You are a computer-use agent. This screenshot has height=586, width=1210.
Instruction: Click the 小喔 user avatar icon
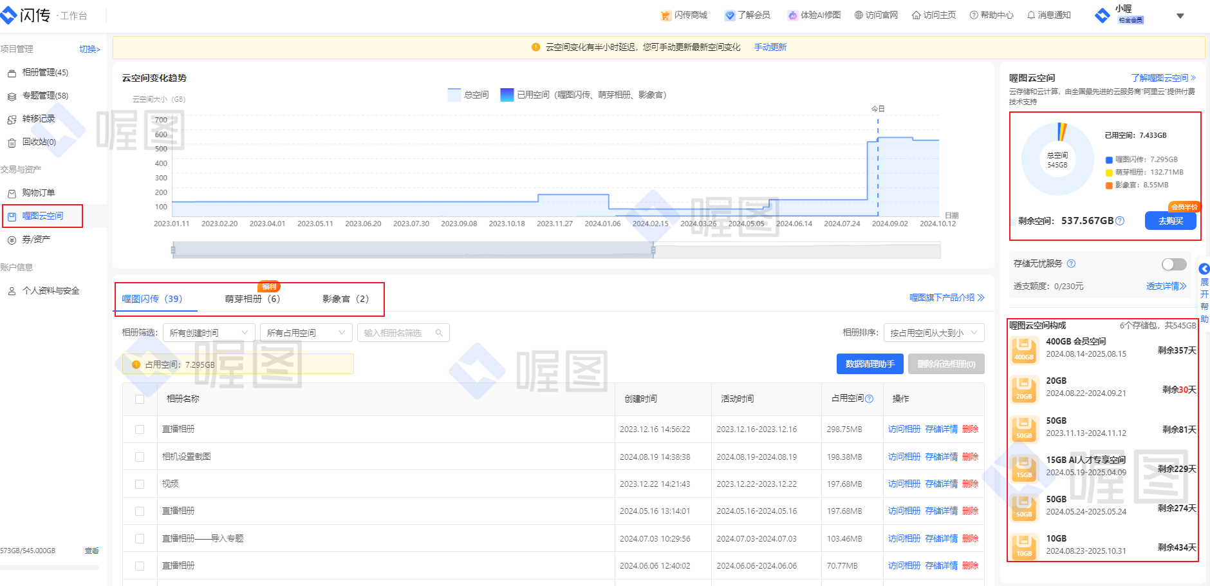click(1103, 15)
